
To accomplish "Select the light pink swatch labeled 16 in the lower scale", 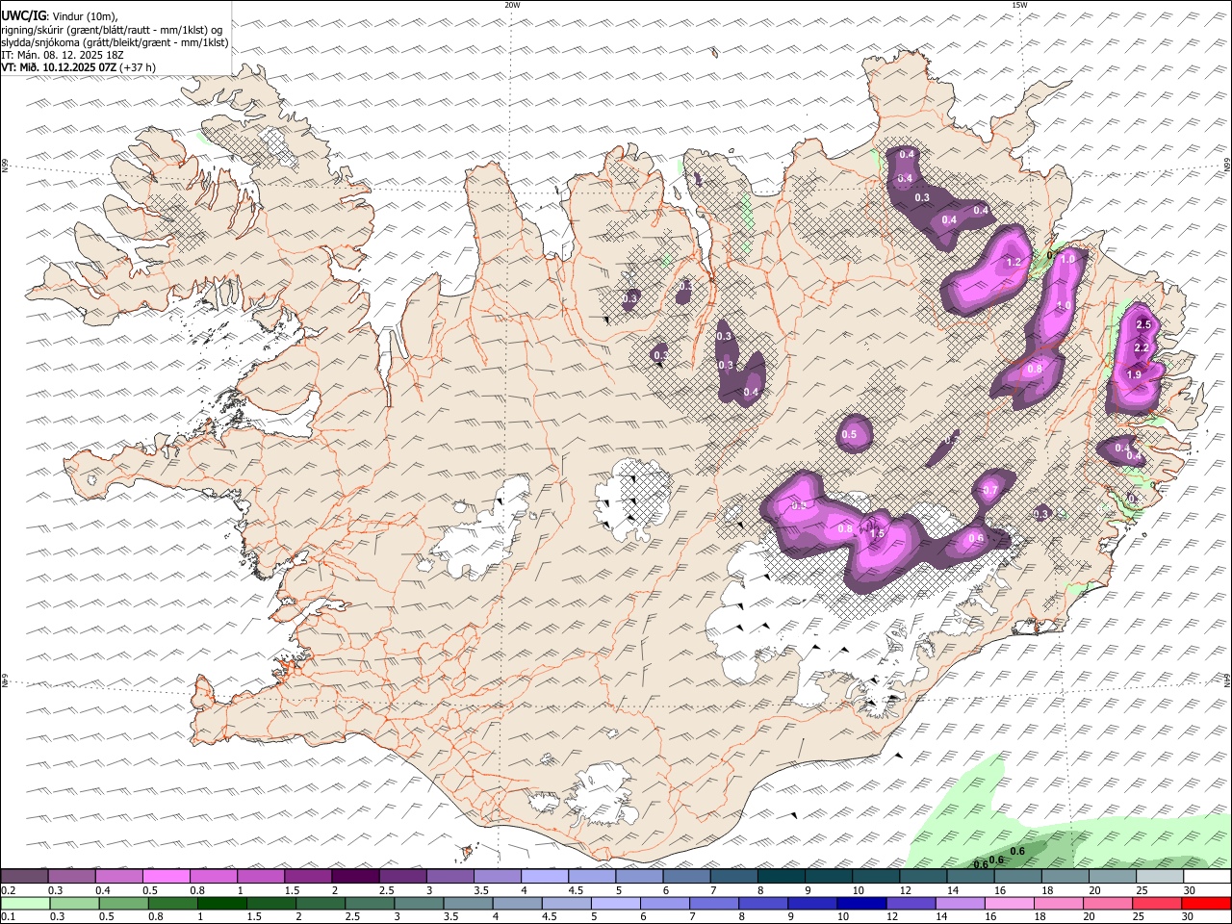I will click(1009, 904).
